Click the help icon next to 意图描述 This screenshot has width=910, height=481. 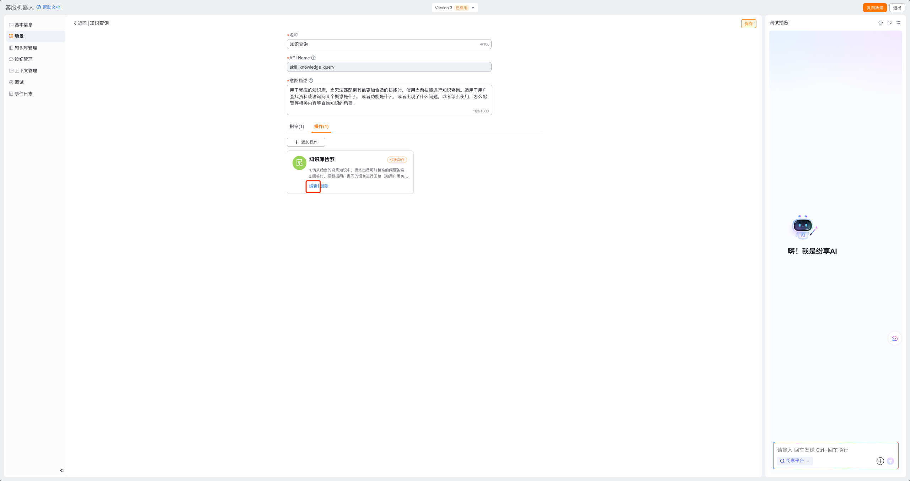coord(311,81)
